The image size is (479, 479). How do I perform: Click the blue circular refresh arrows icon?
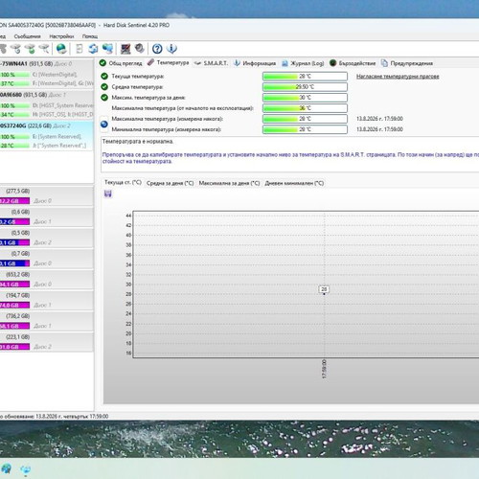click(x=93, y=49)
